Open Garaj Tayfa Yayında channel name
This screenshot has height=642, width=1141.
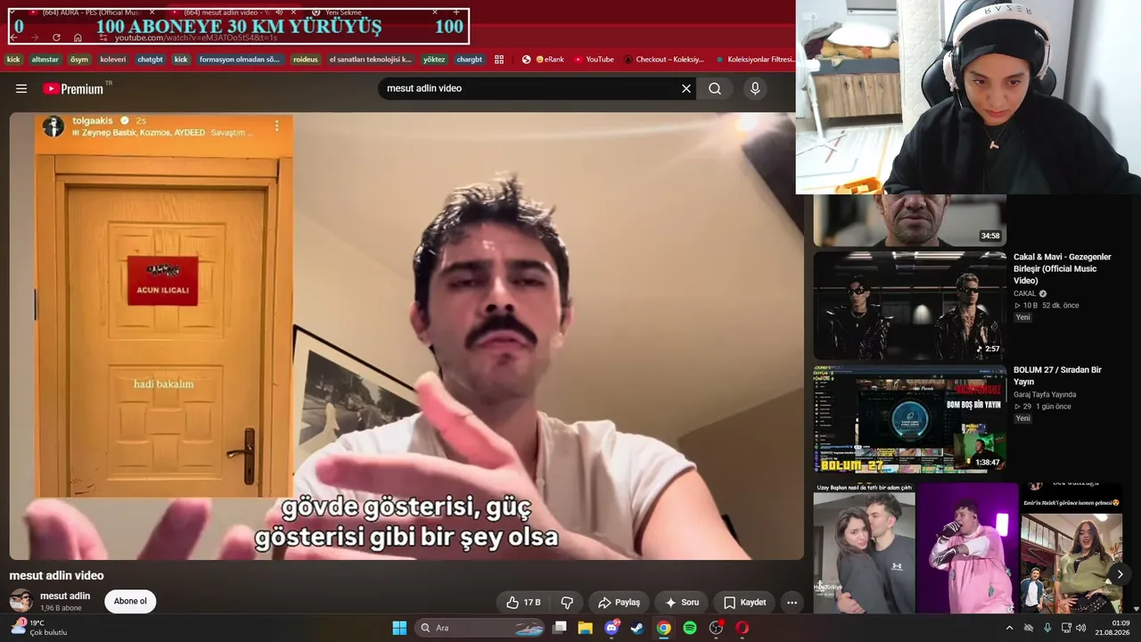tap(1045, 394)
